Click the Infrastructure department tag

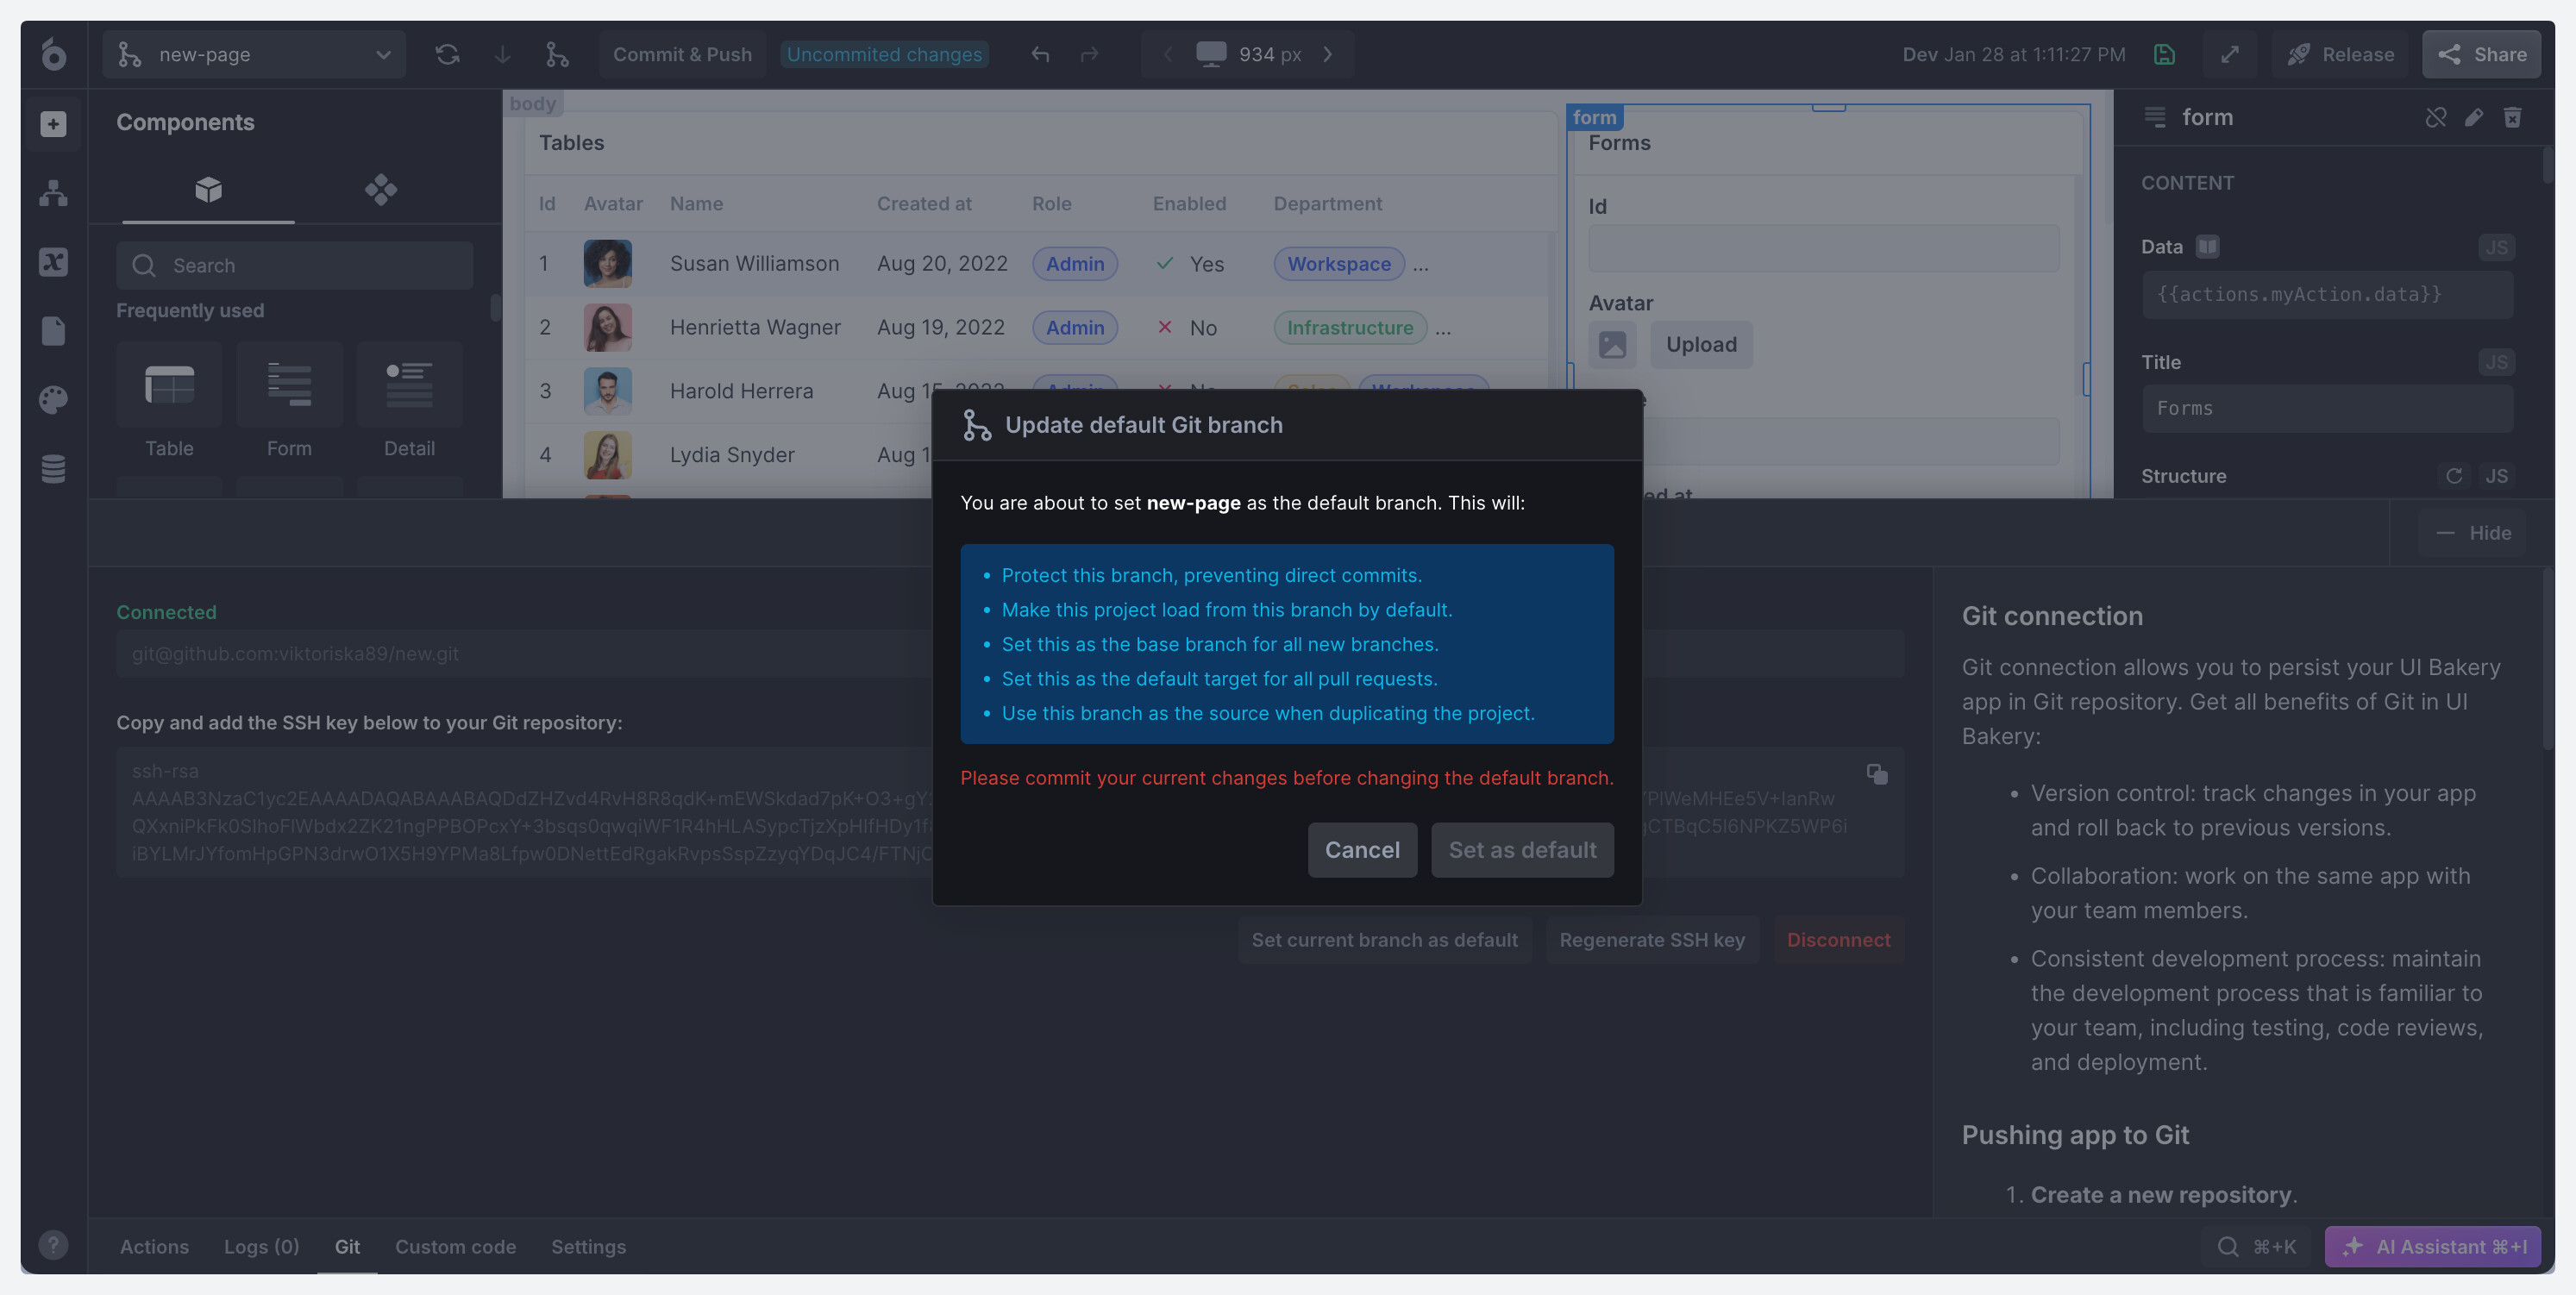click(1350, 328)
